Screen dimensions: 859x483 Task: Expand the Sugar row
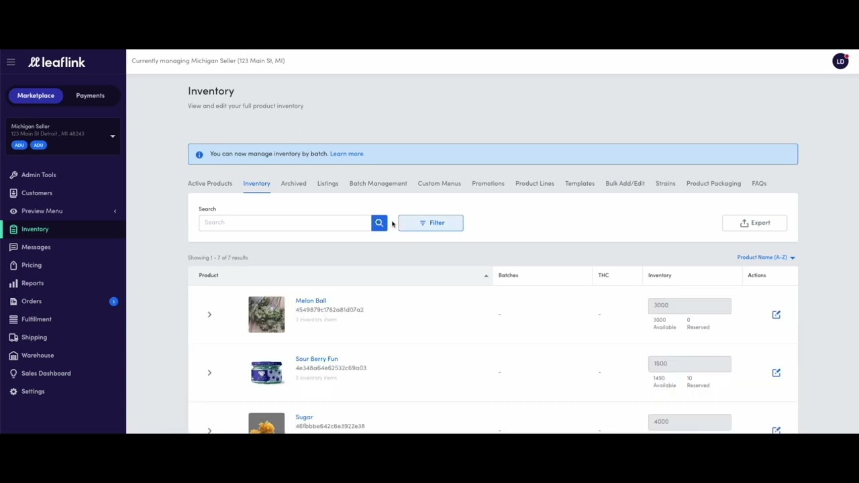pos(209,431)
